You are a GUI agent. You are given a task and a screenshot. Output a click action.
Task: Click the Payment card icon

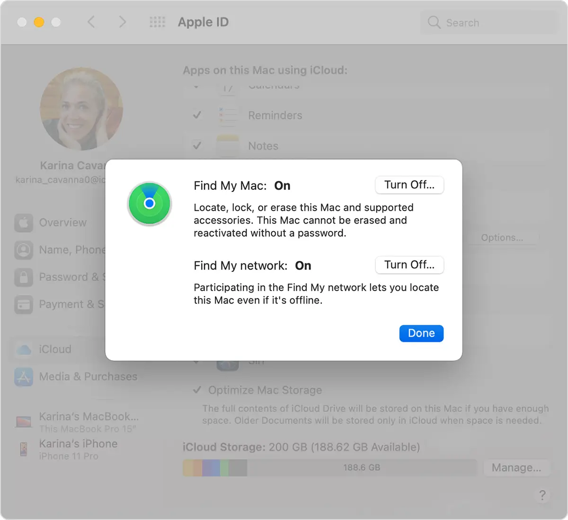[24, 305]
